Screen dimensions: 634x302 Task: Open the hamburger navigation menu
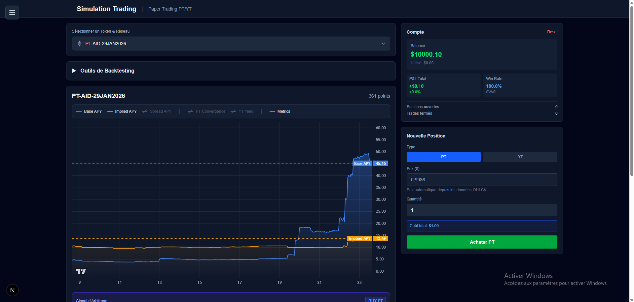tap(12, 13)
